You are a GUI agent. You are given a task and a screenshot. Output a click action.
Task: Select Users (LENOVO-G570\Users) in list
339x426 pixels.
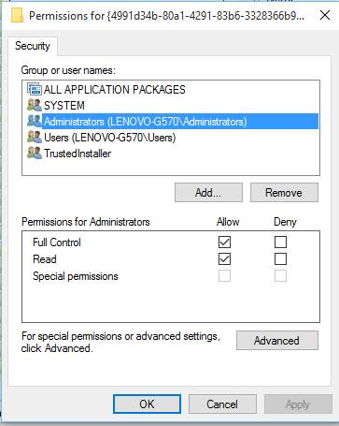[x=110, y=138]
